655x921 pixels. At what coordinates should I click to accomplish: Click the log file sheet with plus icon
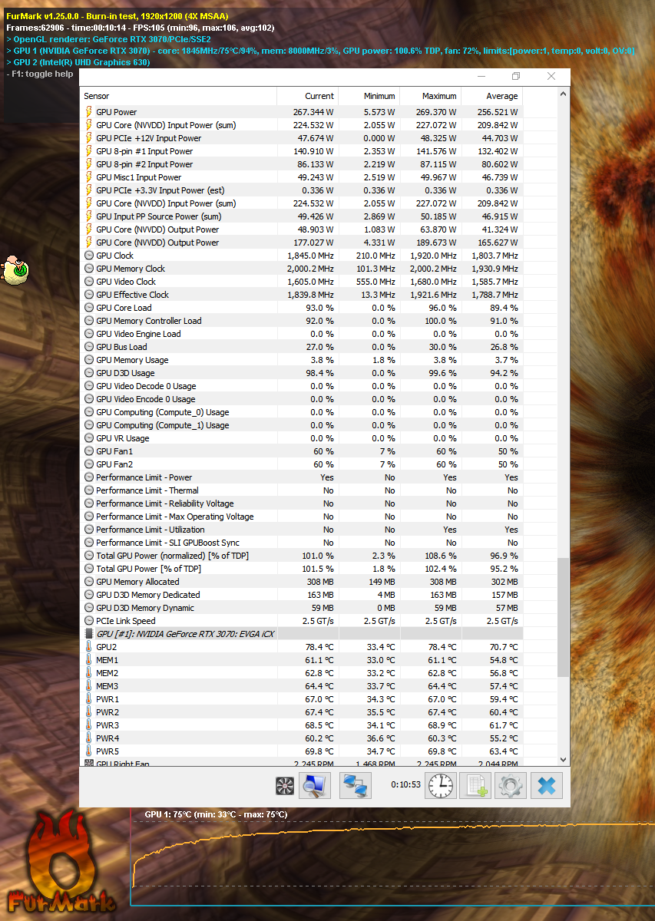point(475,785)
